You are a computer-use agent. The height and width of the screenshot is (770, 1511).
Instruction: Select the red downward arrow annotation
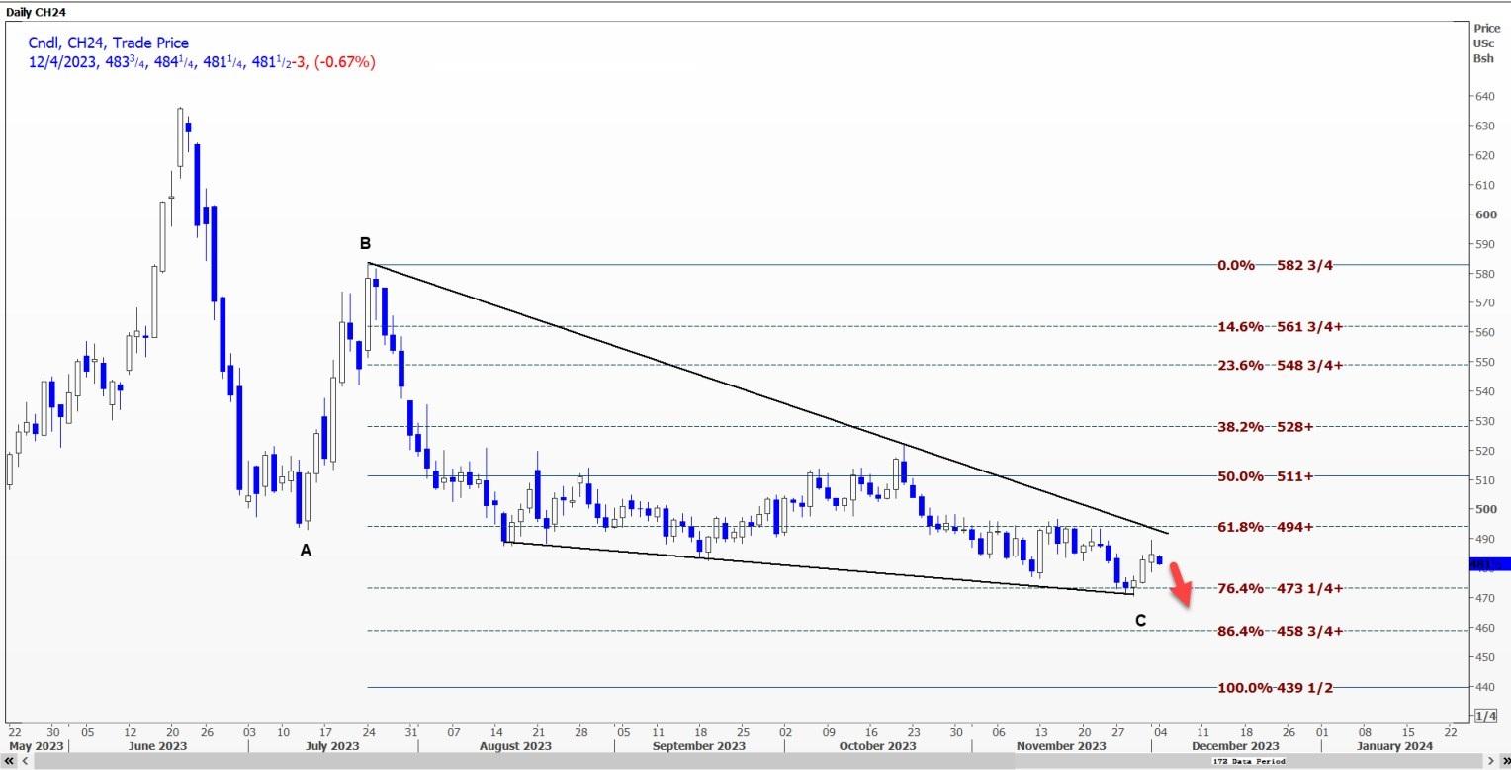click(1181, 583)
